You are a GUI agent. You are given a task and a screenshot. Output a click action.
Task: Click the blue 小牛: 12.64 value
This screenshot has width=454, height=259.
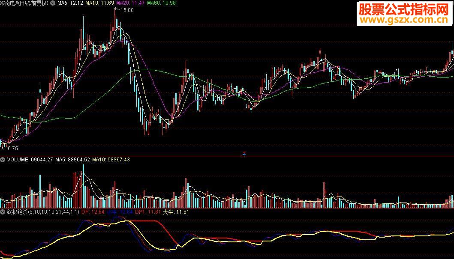tap(120, 212)
